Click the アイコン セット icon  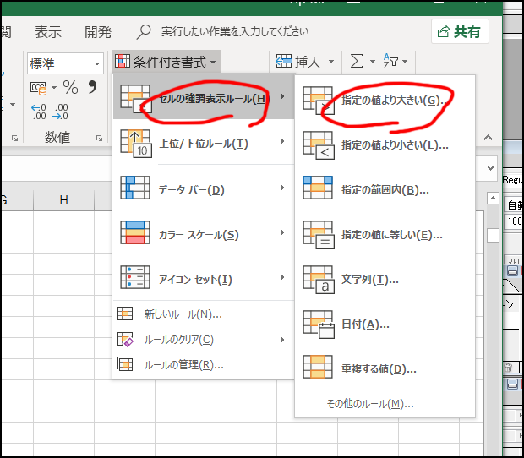(134, 277)
